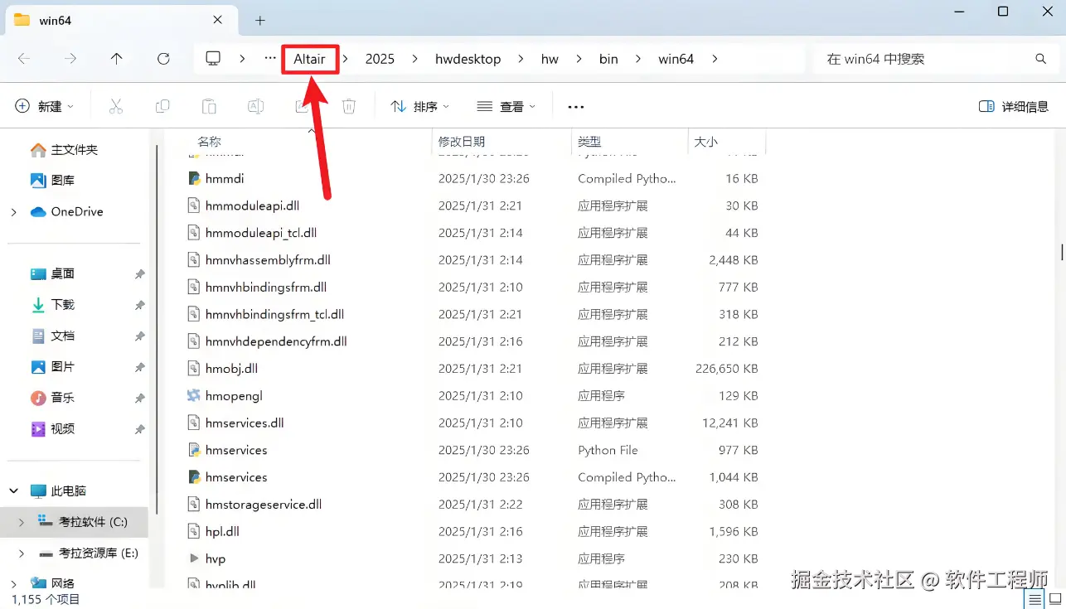Open a new tab with plus button
This screenshot has width=1066, height=609.
point(259,20)
